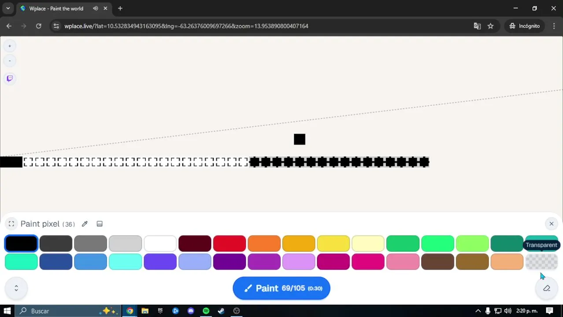Pick the medium gray color swatch
This screenshot has width=563, height=317.
click(90, 243)
